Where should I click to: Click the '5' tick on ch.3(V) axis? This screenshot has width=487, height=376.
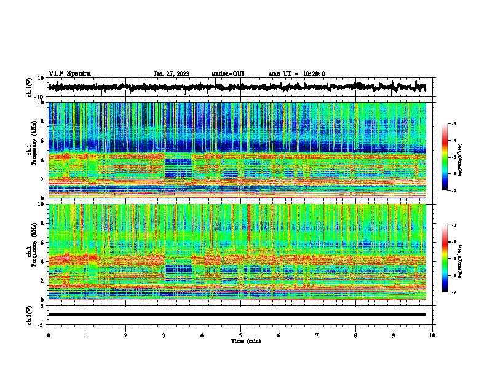point(42,305)
